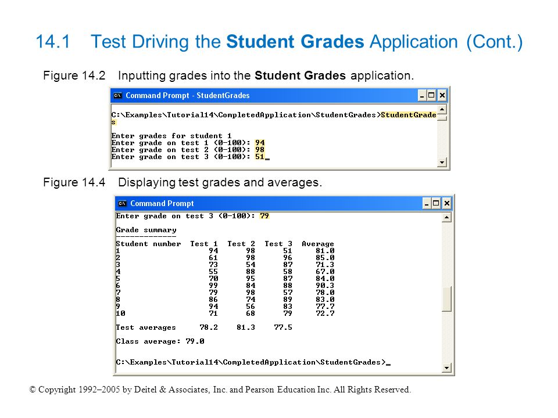Viewport: 558px width, 418px height.
Task: Click highlighted value 79 in lower window
Action: click(x=264, y=216)
